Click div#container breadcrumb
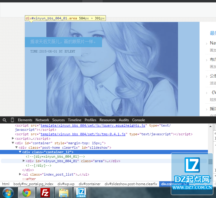This screenshot has width=216, height=198. click(89, 184)
